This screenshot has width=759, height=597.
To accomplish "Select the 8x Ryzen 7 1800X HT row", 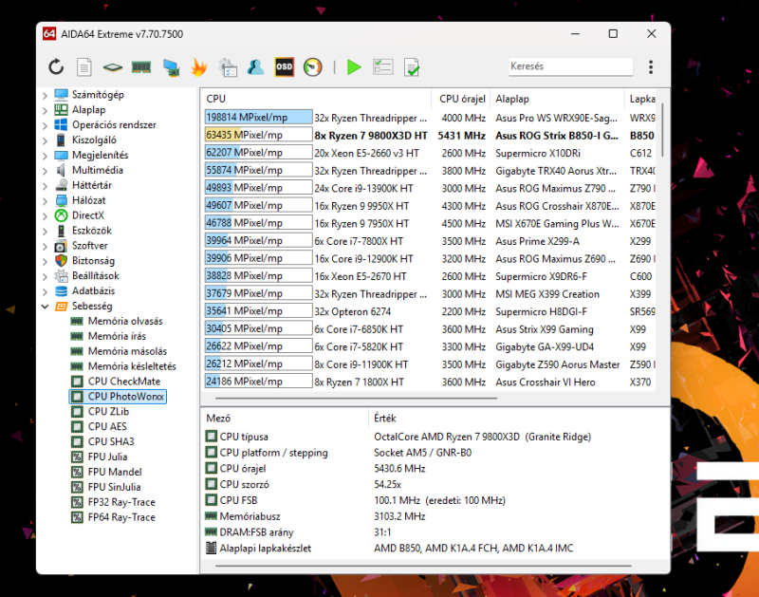I will coord(430,382).
